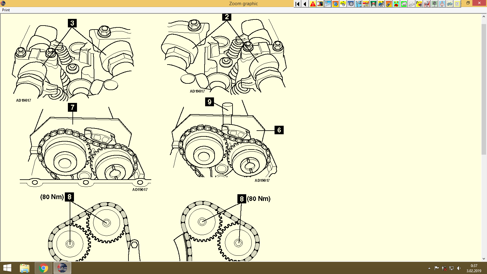Click the key programming icon with numbers 2 3

396,4
